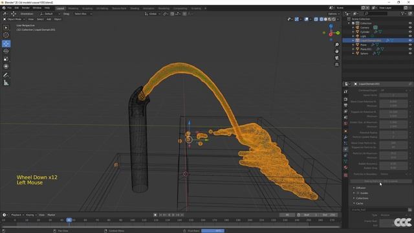This screenshot has width=414, height=233.
Task: Open the timeline Playback menu
Action: click(17, 215)
